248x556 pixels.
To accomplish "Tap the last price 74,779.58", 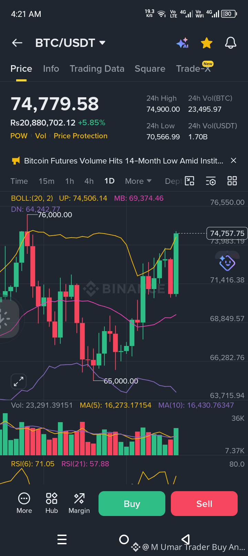I will click(55, 104).
